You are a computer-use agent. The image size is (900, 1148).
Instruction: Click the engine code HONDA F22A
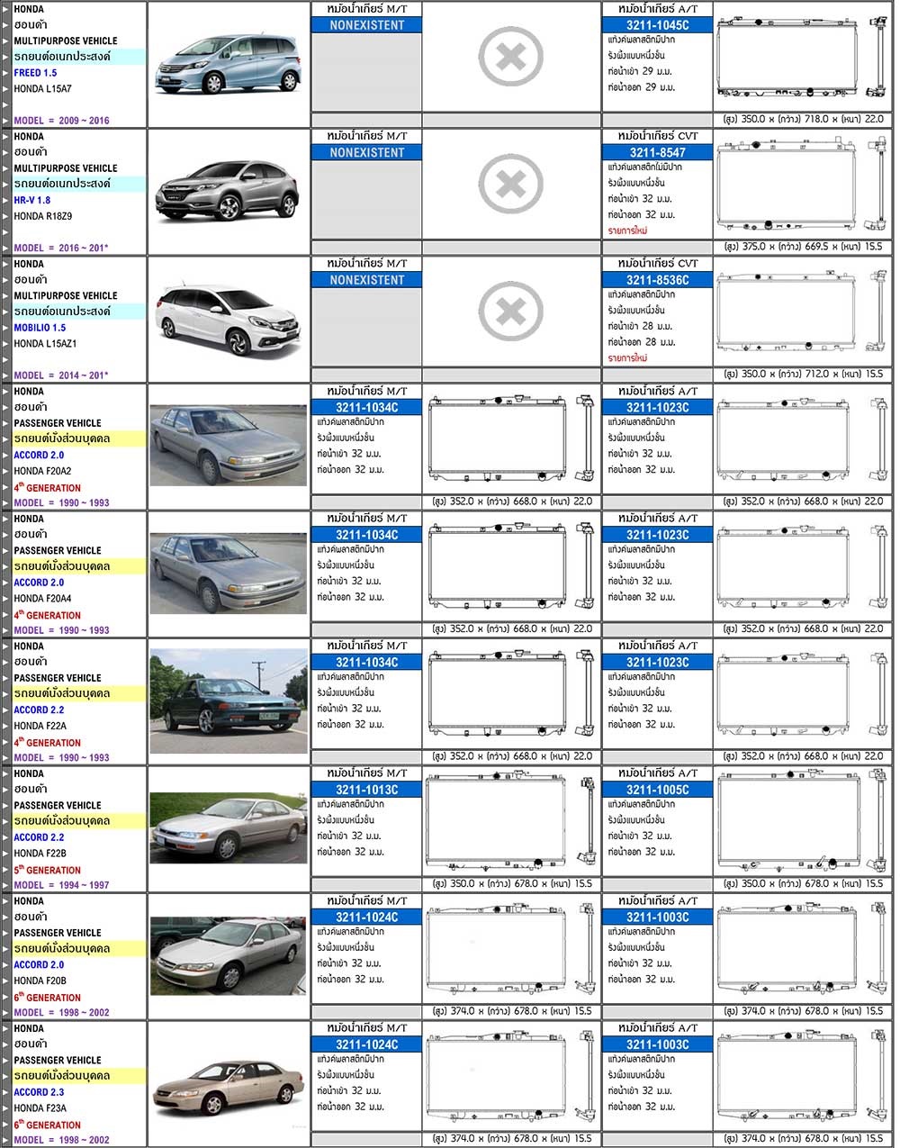pyautogui.click(x=40, y=726)
